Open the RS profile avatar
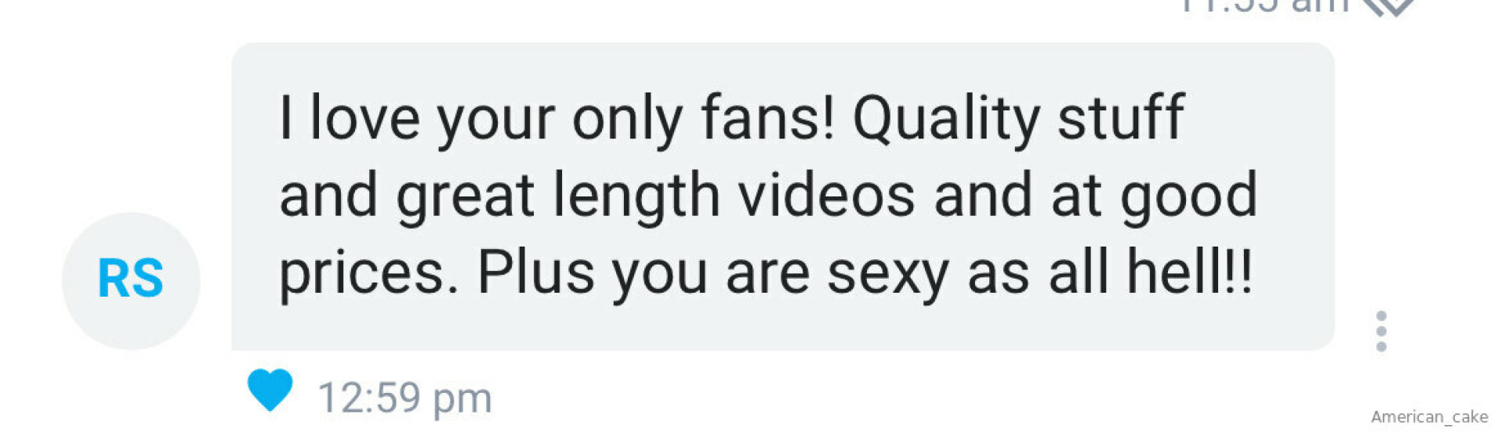This screenshot has height=443, width=1505. 131,280
